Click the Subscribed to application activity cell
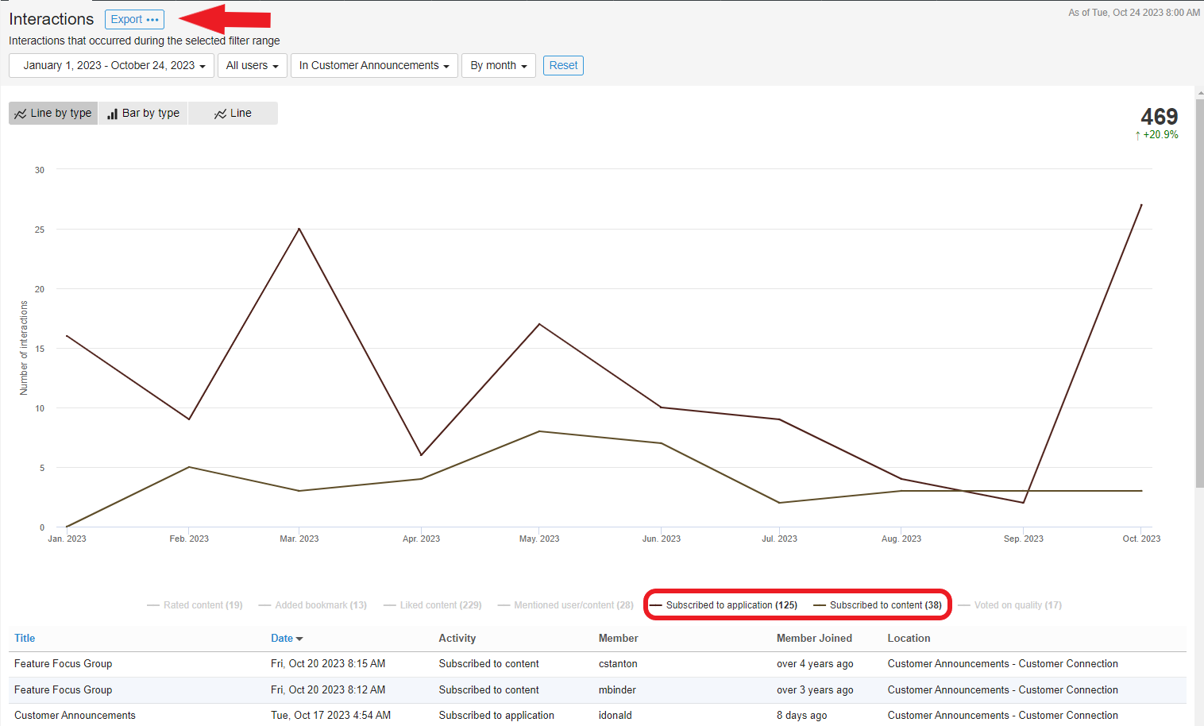Image resolution: width=1204 pixels, height=726 pixels. (496, 715)
